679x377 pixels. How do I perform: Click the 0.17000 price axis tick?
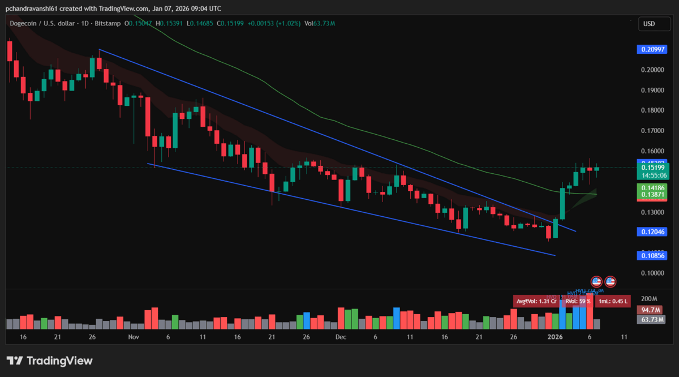coord(652,131)
